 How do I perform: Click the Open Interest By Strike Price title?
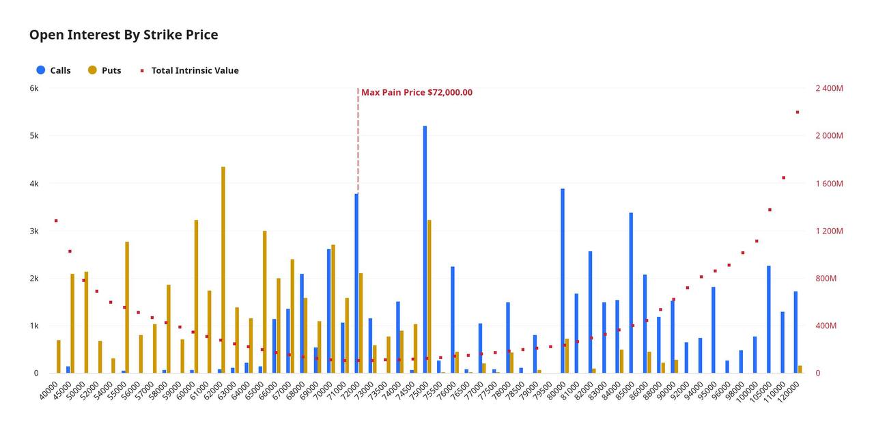click(x=124, y=35)
